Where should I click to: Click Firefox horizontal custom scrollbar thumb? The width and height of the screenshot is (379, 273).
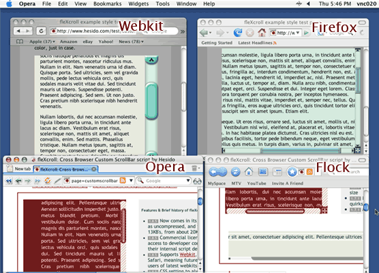(301, 151)
